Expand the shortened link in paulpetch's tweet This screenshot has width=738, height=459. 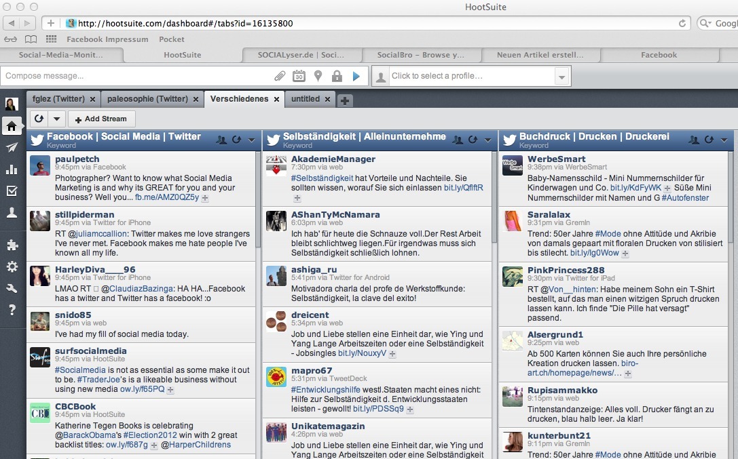coord(205,198)
